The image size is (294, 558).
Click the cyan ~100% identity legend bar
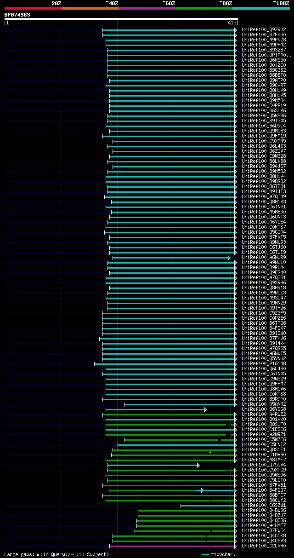pyautogui.click(x=261, y=8)
